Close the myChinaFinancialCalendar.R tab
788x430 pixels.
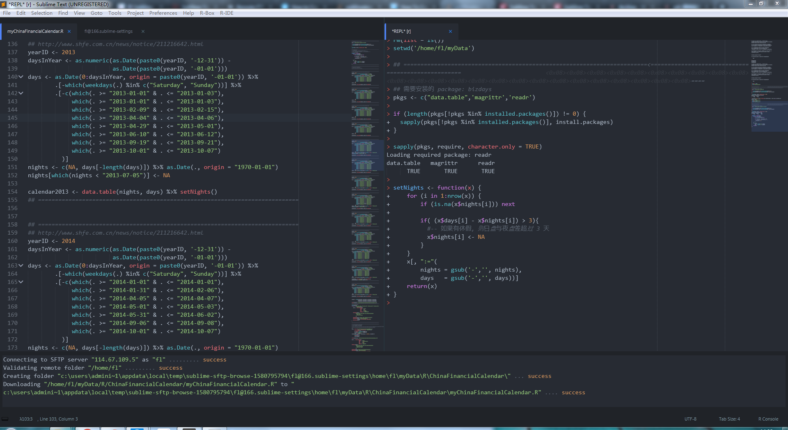coord(69,31)
